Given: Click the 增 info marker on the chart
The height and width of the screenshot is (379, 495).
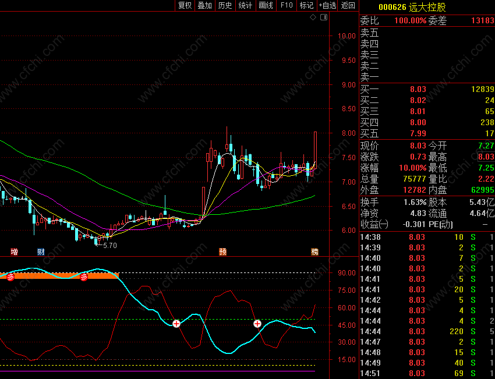Looking at the screenshot, I should coord(14,252).
